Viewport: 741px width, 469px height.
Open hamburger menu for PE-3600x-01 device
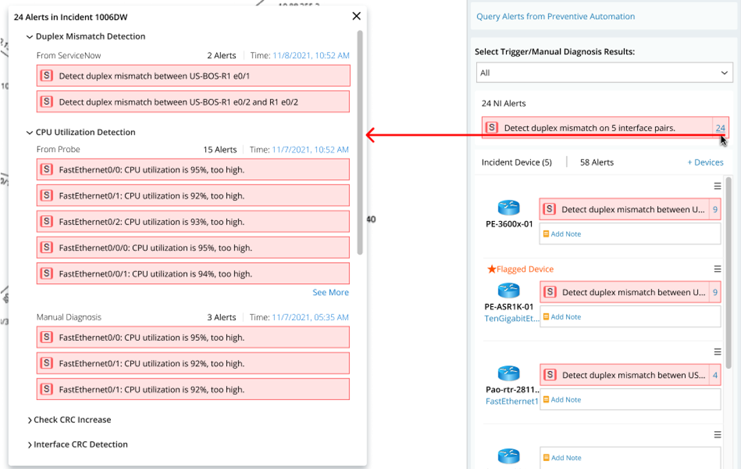tap(717, 187)
